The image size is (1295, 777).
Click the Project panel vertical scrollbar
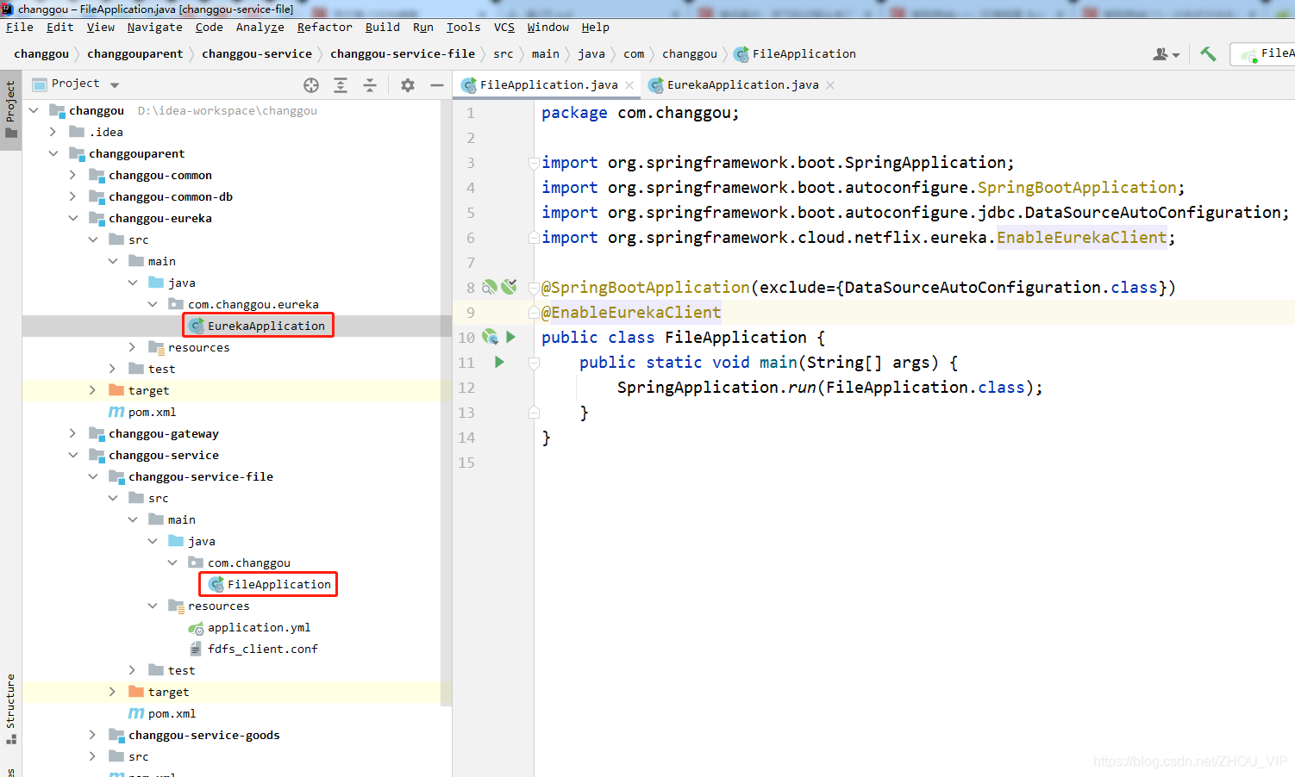click(446, 402)
